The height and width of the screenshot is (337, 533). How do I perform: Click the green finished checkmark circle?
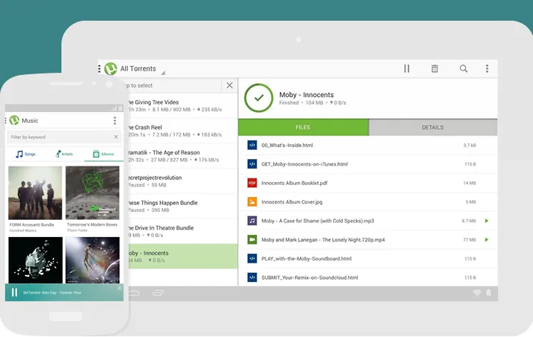[259, 98]
